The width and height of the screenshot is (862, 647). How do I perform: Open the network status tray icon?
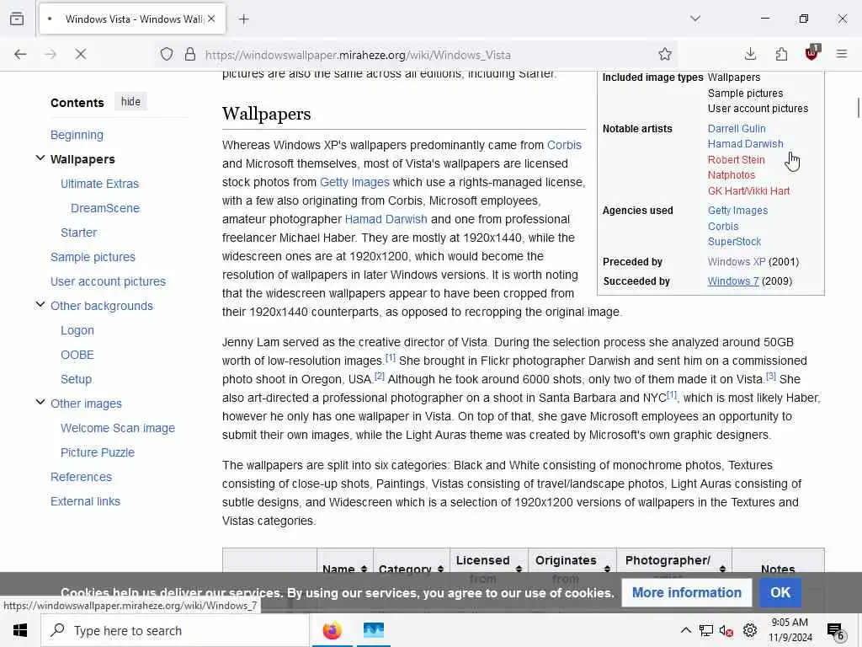706,630
